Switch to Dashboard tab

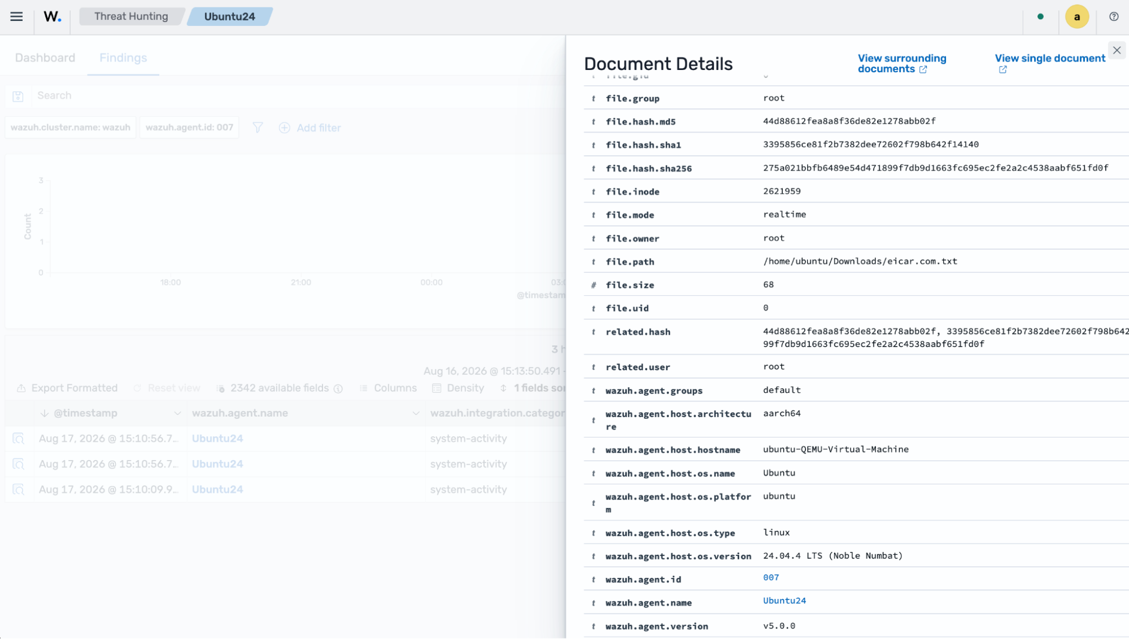coord(45,58)
